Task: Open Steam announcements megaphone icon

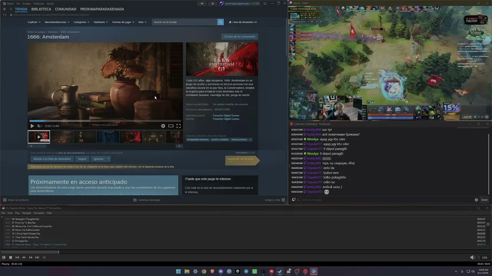Action: click(202, 3)
